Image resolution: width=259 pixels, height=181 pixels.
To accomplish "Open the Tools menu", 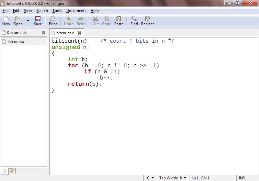I will click(x=57, y=11).
